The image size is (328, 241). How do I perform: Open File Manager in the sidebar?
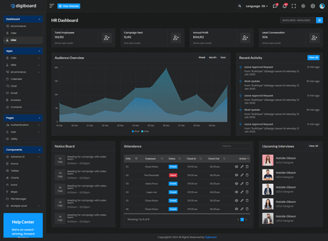pyautogui.click(x=23, y=199)
